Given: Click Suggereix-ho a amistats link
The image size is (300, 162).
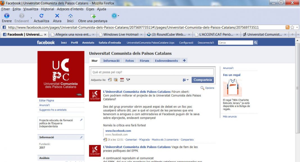Looking at the screenshot, I should coord(53,110).
